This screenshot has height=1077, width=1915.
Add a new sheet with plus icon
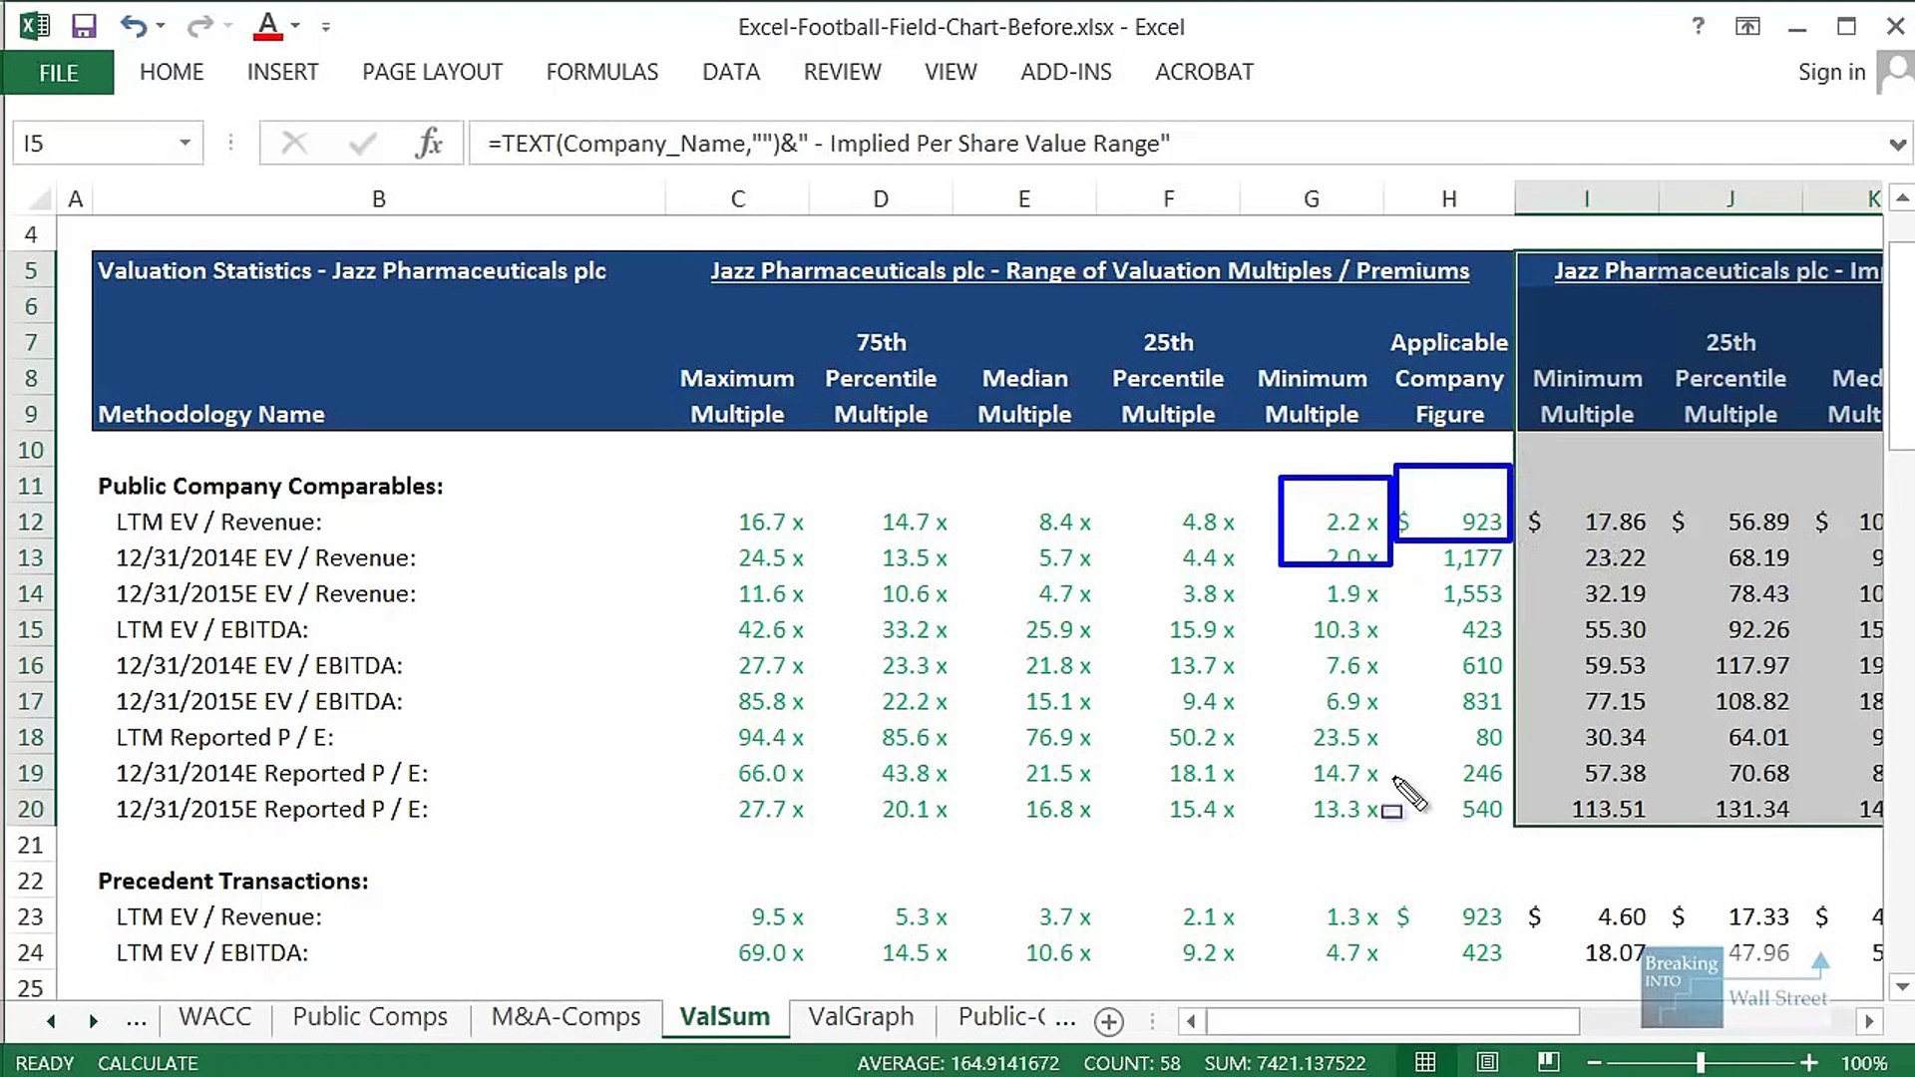tap(1109, 1021)
